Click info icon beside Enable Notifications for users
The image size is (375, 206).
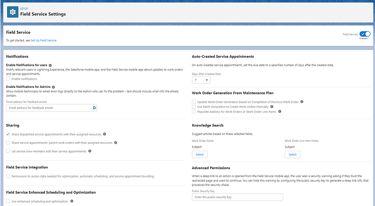50,65
